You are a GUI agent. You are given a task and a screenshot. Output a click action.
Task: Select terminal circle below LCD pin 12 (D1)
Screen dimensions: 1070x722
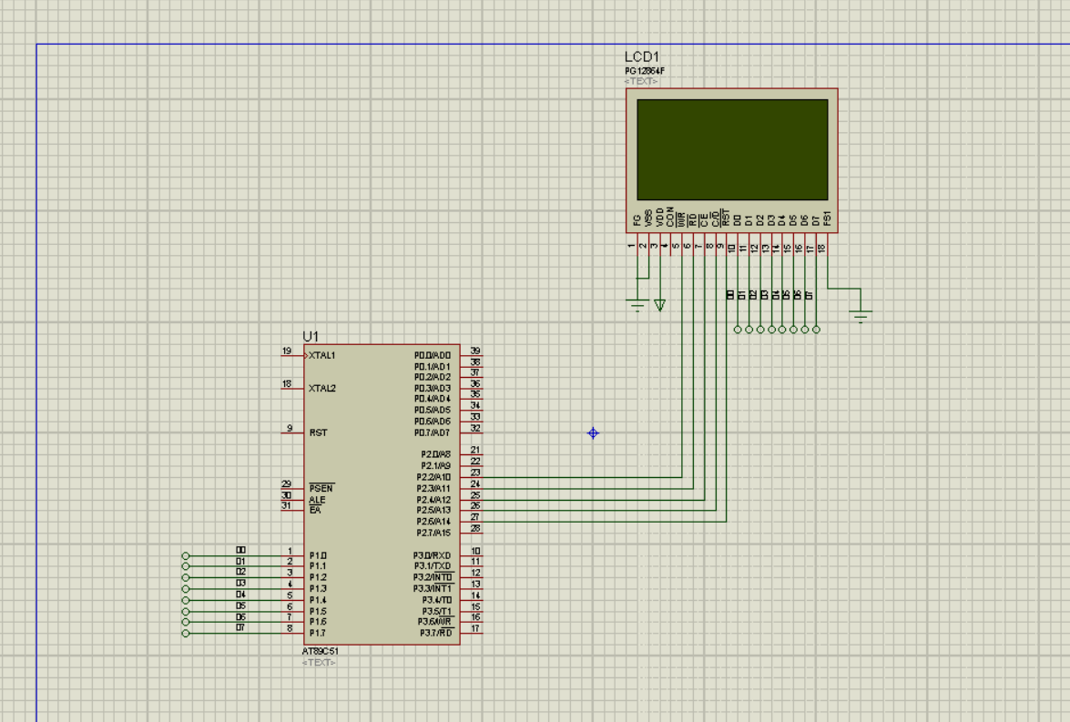point(749,330)
